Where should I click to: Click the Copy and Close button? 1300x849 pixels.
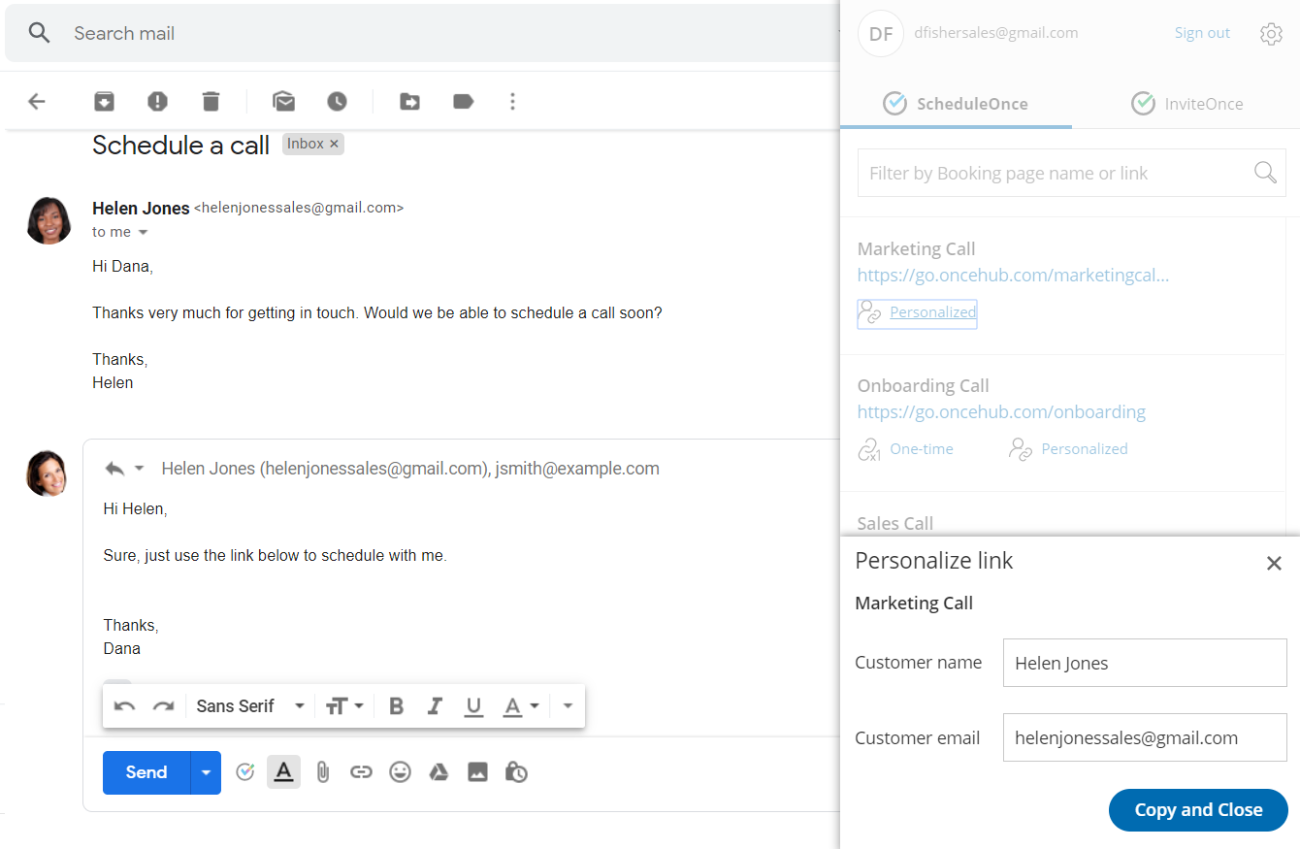pos(1198,810)
